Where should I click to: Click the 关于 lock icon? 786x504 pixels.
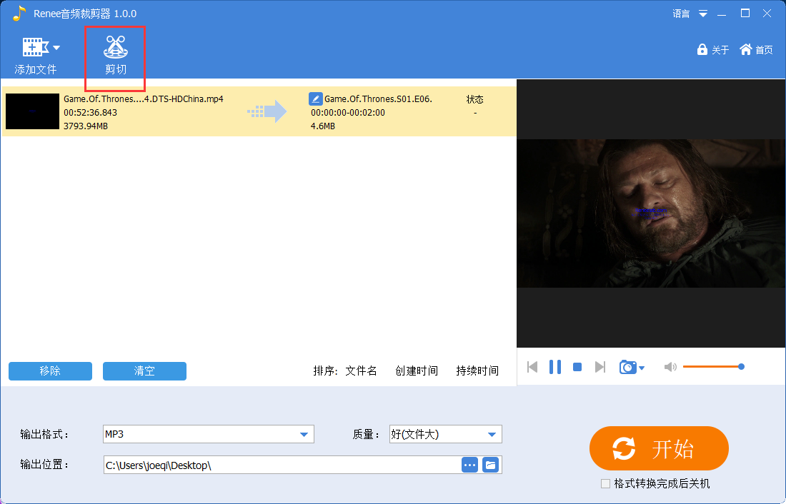click(x=702, y=49)
